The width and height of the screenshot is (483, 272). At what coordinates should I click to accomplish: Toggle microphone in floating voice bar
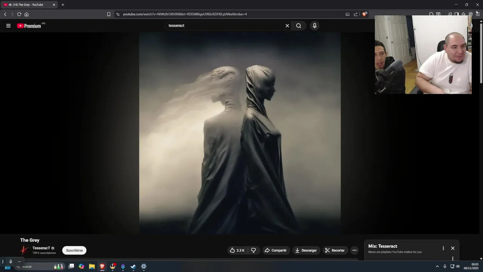point(11,261)
